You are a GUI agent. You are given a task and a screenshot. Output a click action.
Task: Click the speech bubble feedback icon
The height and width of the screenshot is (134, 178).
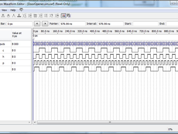[21, 10]
